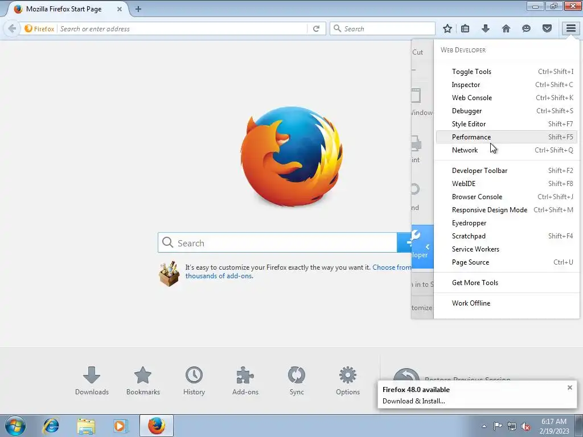Viewport: 583px width, 437px height.
Task: Open History shortcut at page bottom
Action: click(194, 381)
